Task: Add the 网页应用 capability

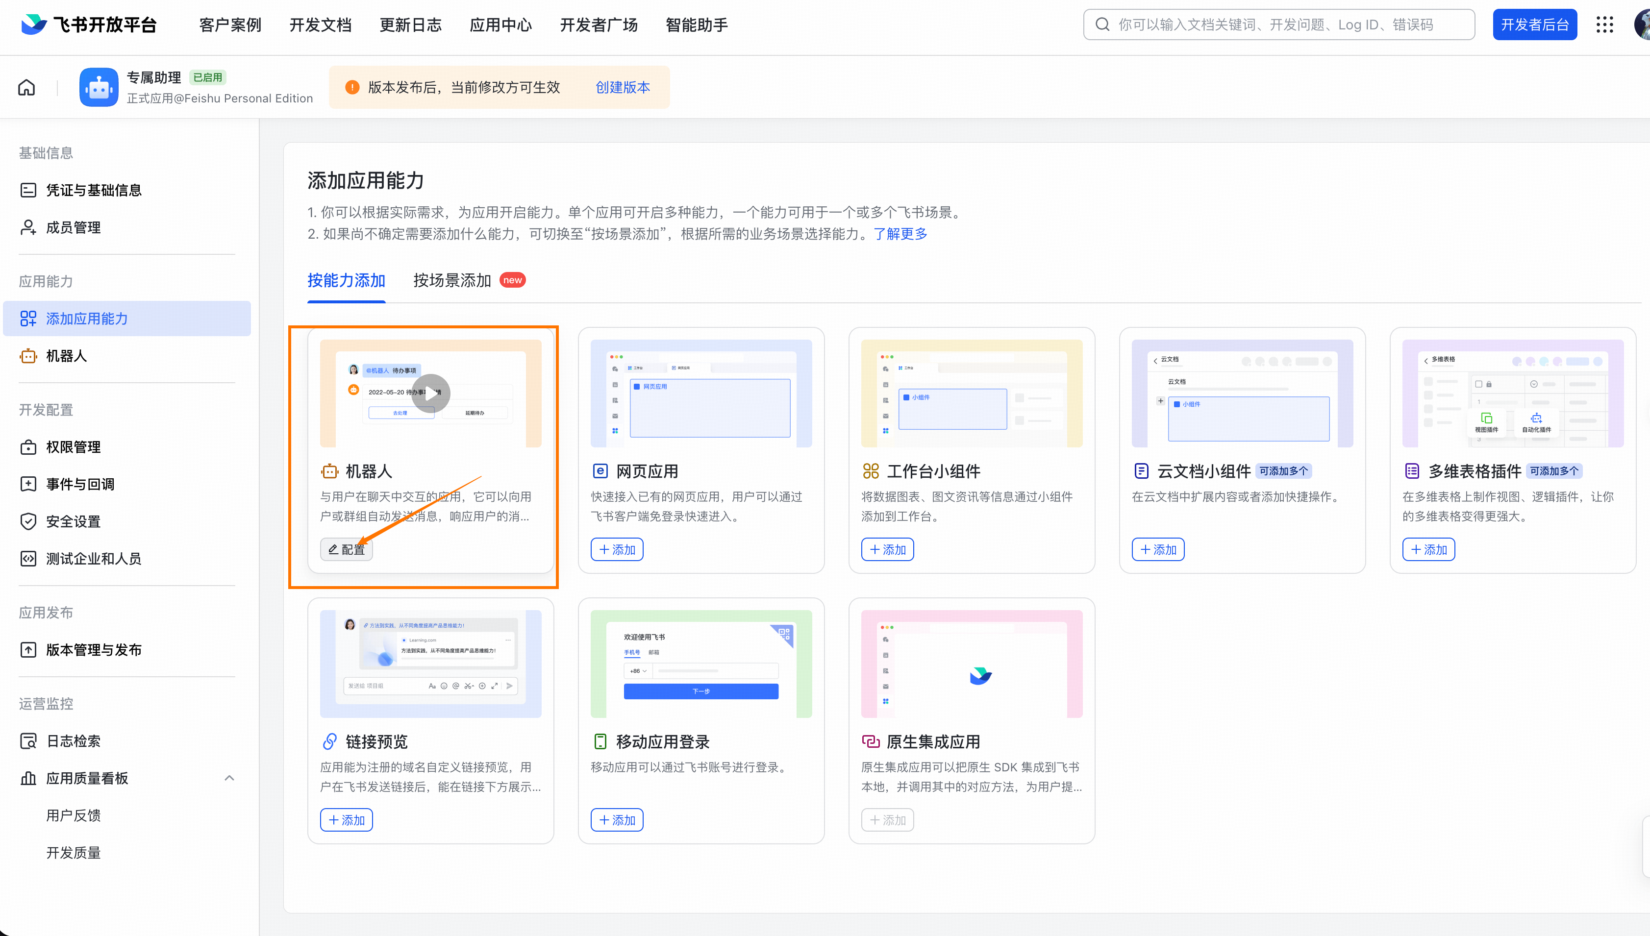Action: point(617,549)
